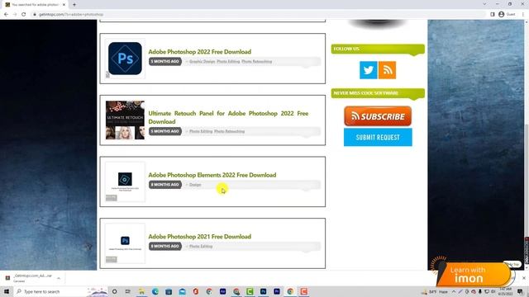Open 'Adobe Photoshop 2022 Free Download' link

(200, 51)
